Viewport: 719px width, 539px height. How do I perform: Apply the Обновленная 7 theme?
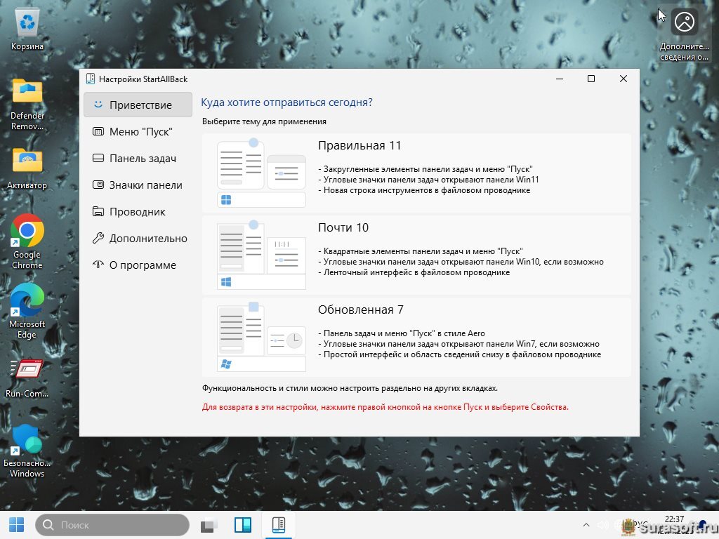pos(416,337)
